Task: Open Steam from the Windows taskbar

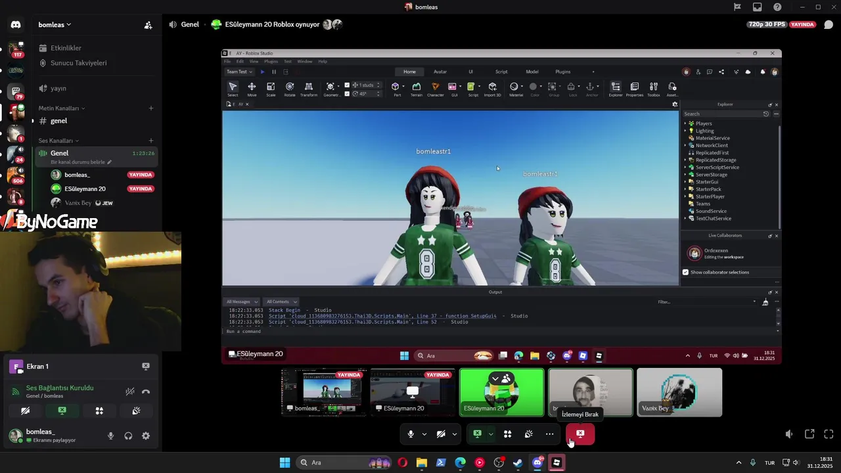Action: tap(518, 462)
